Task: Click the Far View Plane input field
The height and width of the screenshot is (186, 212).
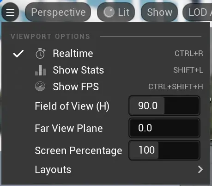Action: pos(164,128)
